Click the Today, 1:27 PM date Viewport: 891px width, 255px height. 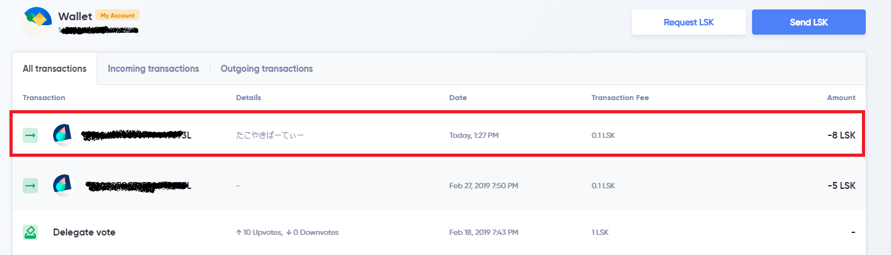[474, 135]
